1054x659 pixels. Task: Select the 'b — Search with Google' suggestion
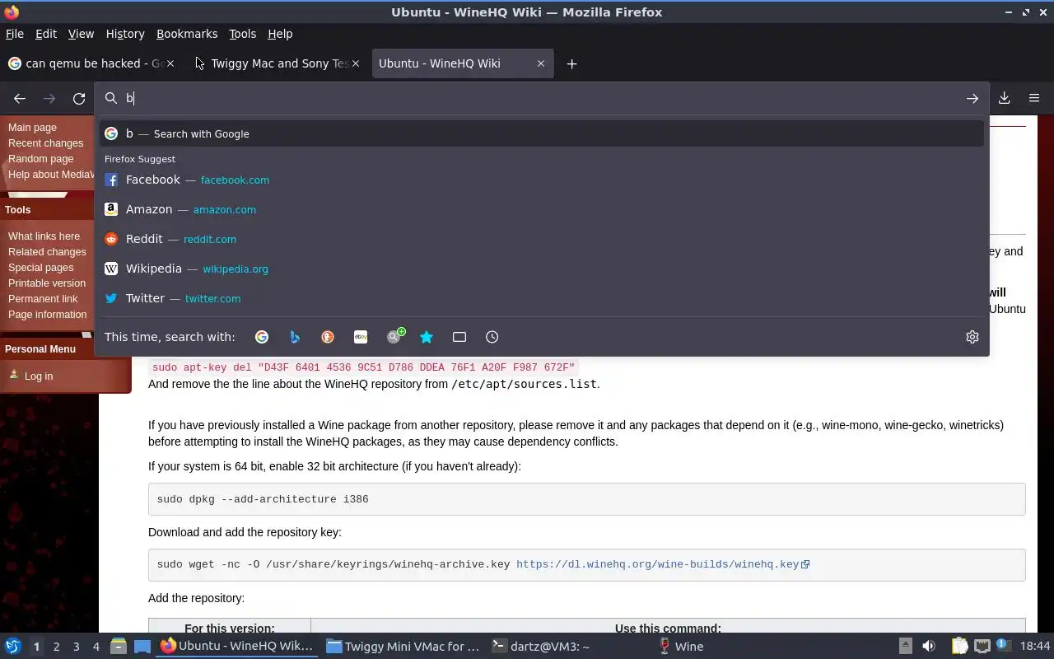542,133
